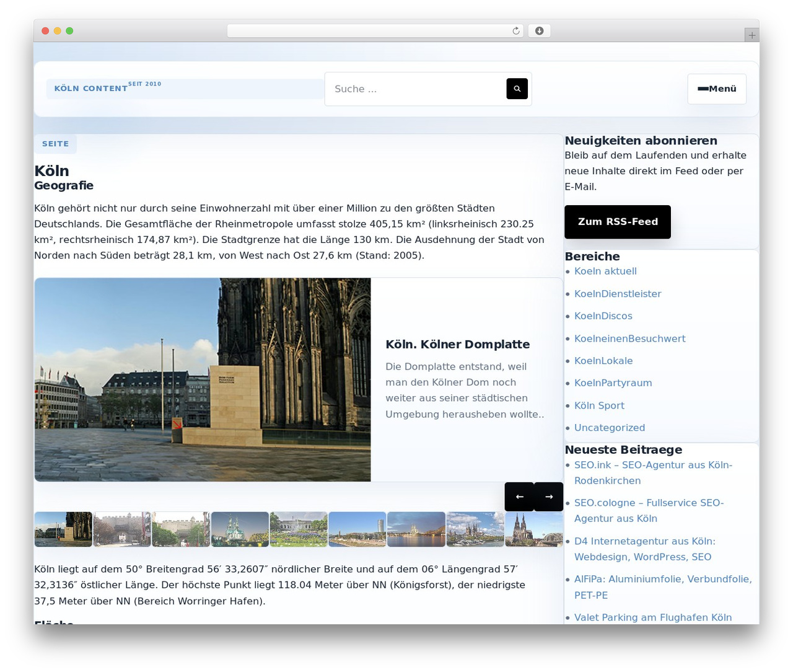Open SEO.ink SEO-Agentur Rodenkirchen post
The image size is (793, 672).
click(x=653, y=472)
